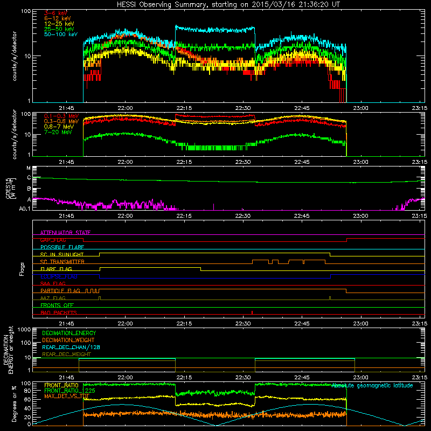Screen dimensions: 431x431
Task: Select the SC_TRANSMITTER flag label
Action: [x=62, y=262]
